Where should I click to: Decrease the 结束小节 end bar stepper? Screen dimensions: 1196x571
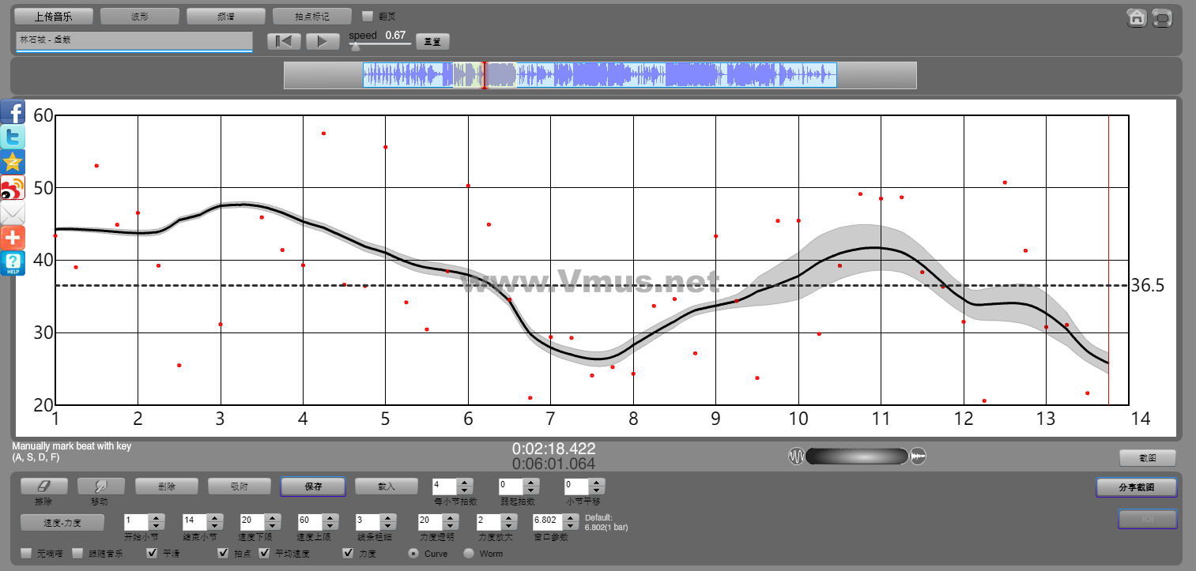point(214,526)
